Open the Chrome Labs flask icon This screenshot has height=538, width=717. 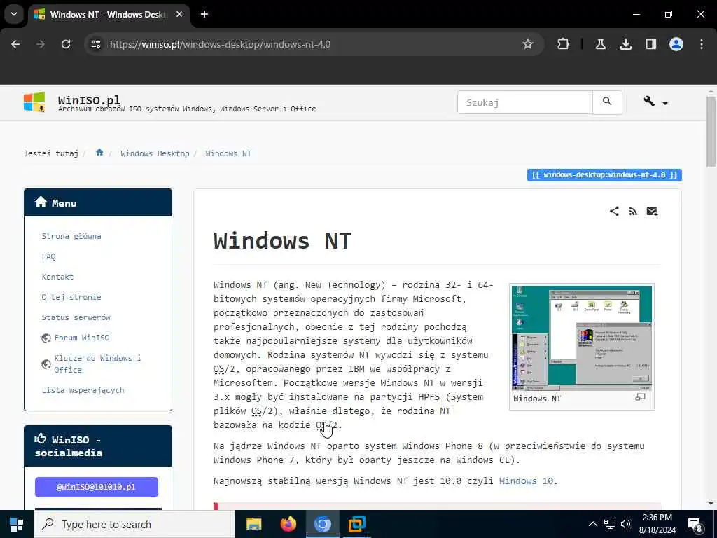tap(600, 44)
